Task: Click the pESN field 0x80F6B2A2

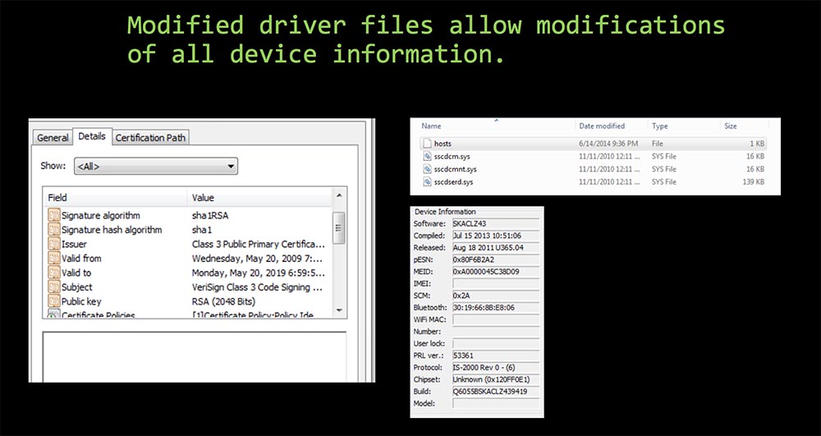Action: [x=495, y=259]
